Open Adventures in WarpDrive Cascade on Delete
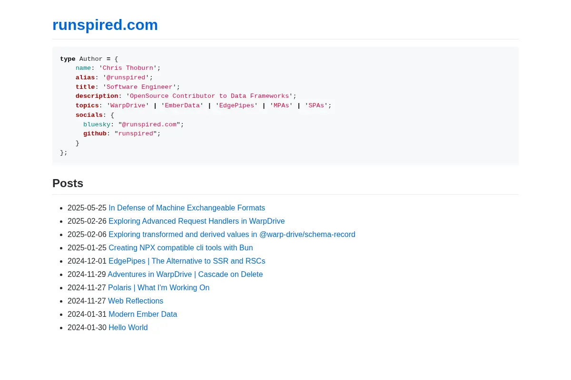571x380 pixels. point(185,275)
